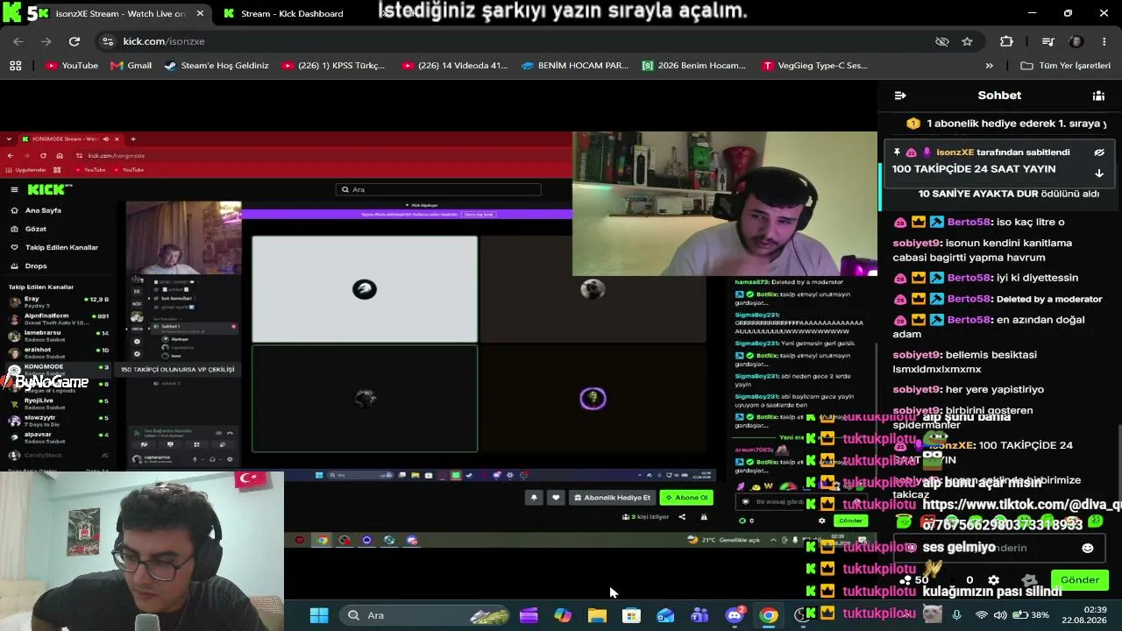Open the Tüm Yer İşaretleri folder

click(x=1067, y=66)
